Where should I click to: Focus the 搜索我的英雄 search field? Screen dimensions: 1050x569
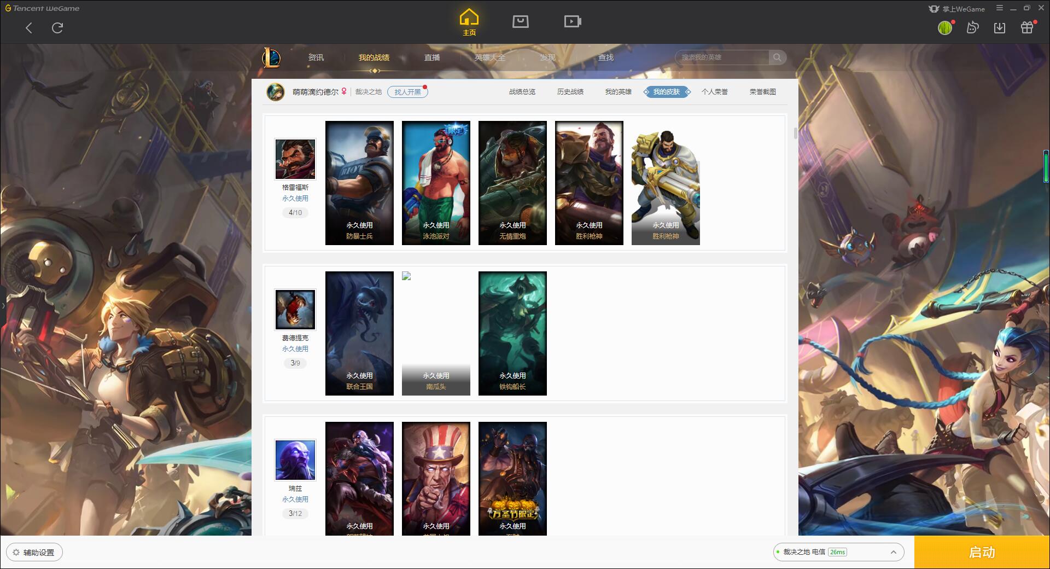click(x=722, y=57)
